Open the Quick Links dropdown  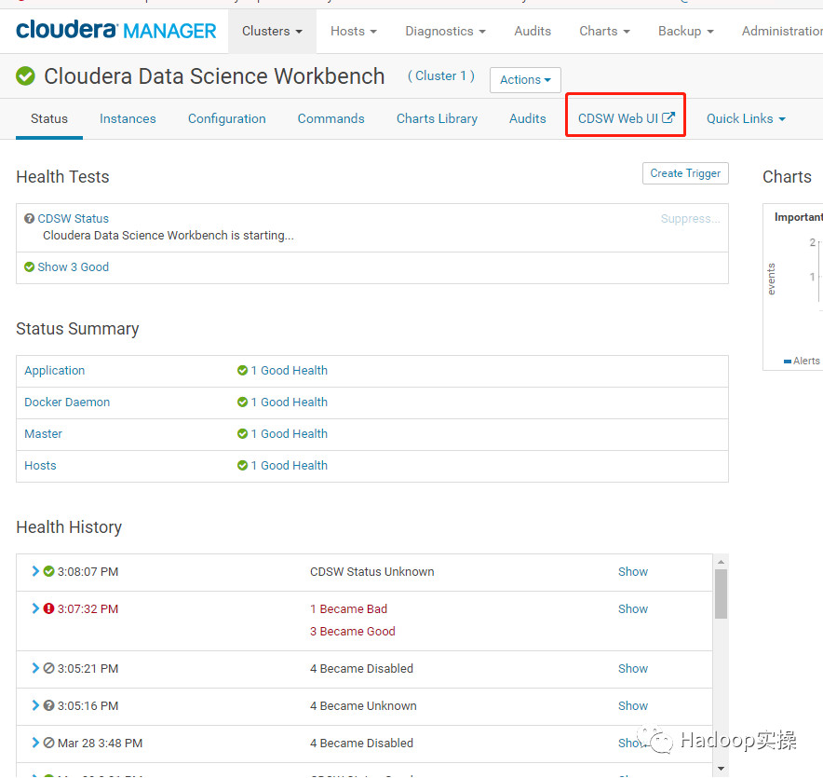[x=746, y=118]
